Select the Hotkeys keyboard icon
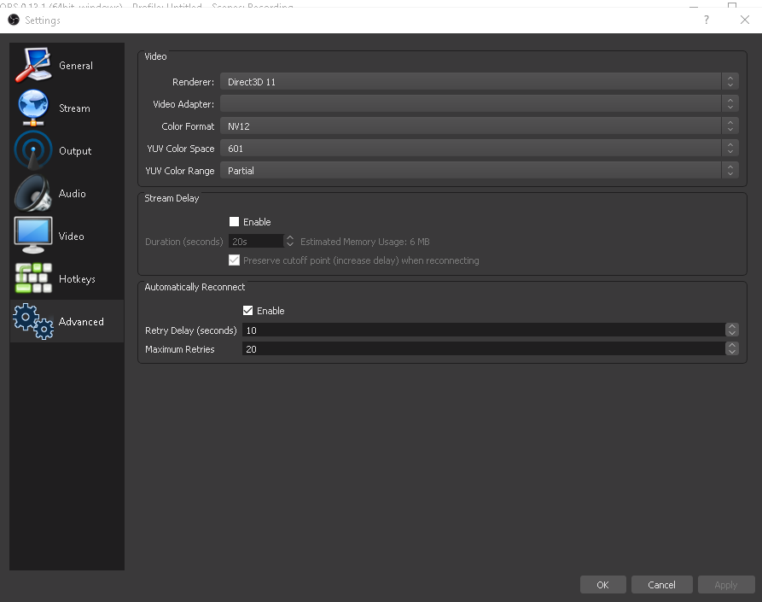762x602 pixels. coord(33,278)
